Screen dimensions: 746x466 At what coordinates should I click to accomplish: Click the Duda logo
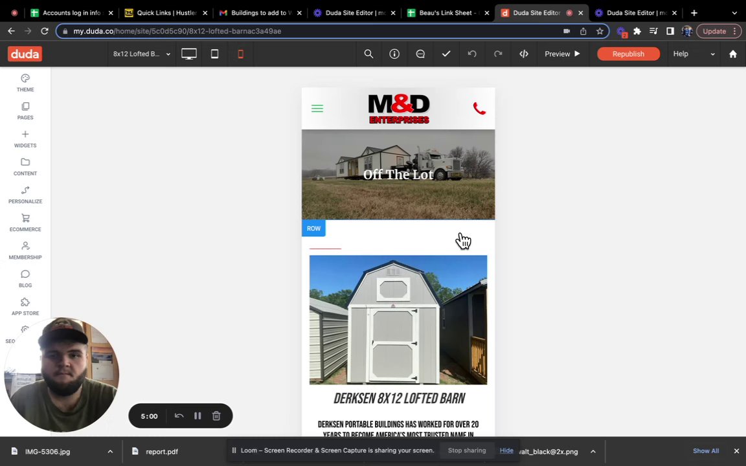click(25, 54)
